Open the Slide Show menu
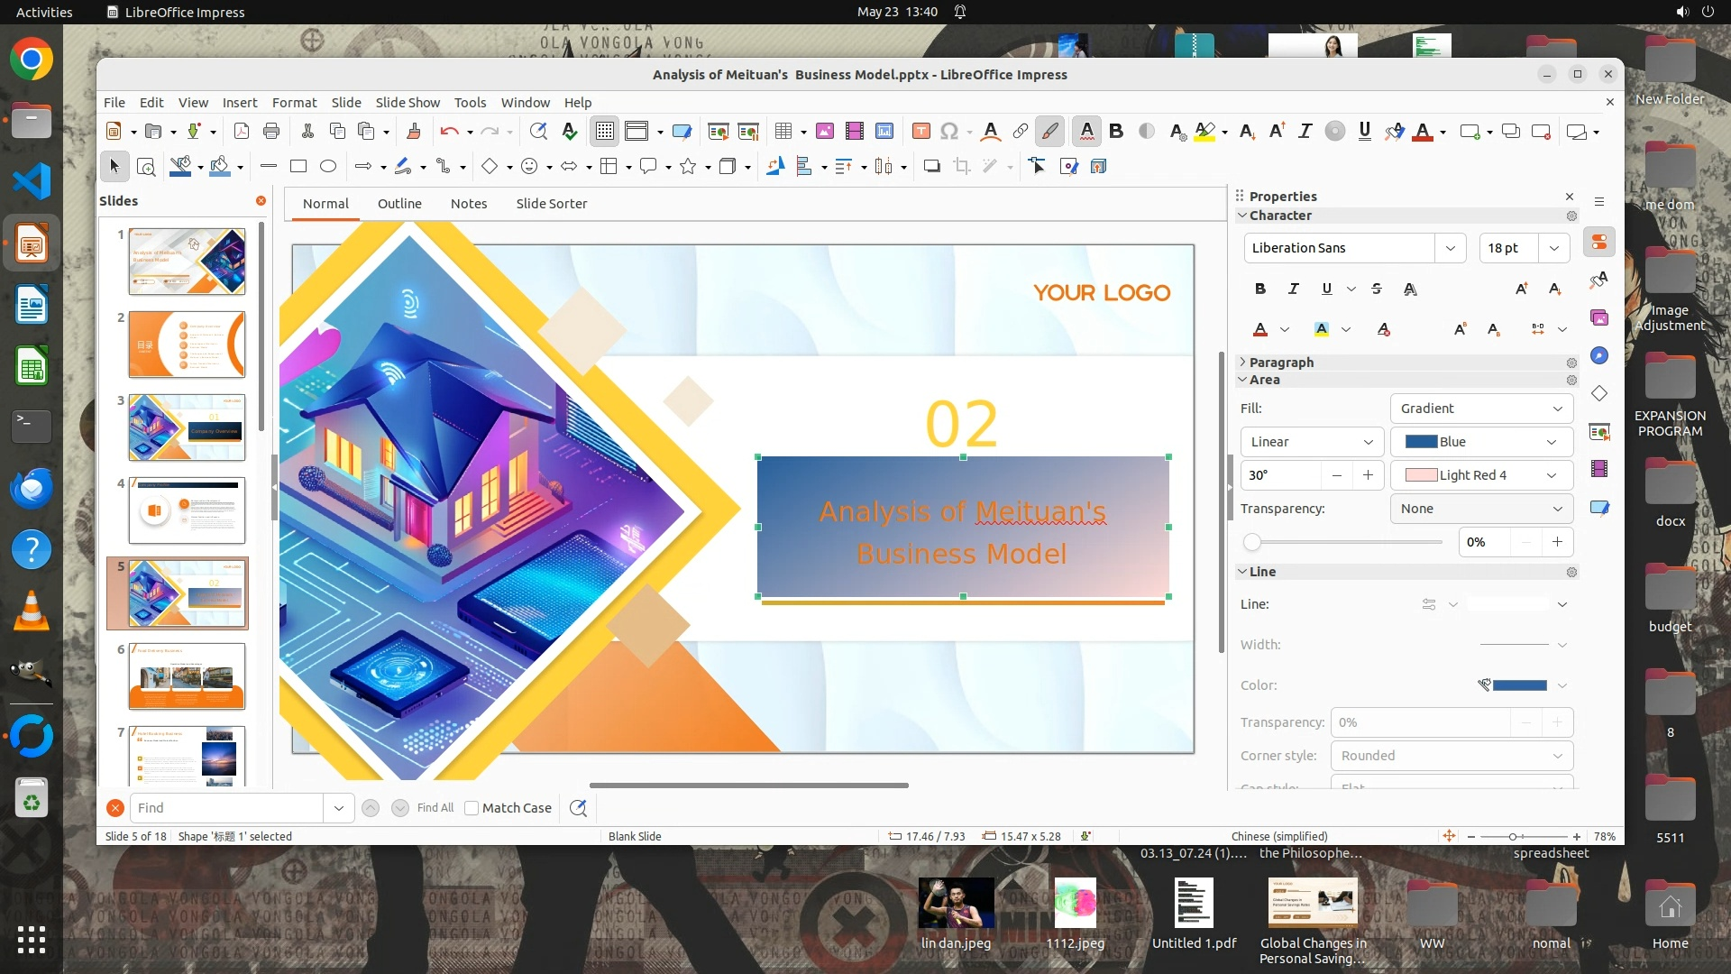The height and width of the screenshot is (974, 1731). tap(408, 103)
